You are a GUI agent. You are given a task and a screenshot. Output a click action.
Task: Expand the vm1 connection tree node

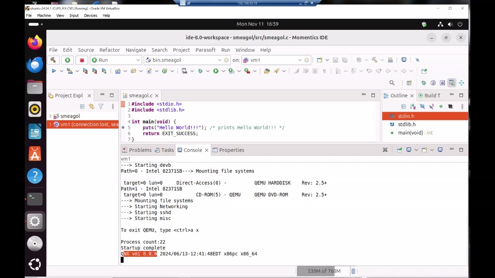click(x=50, y=124)
